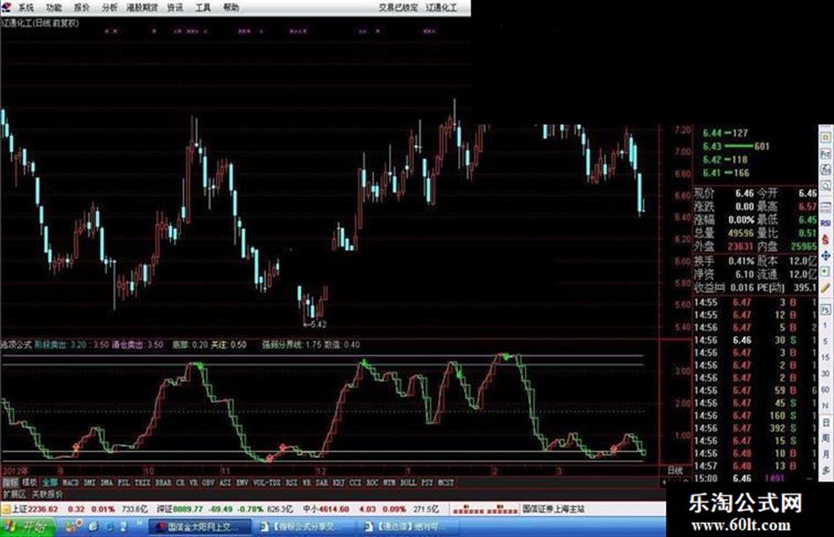
Task: Click the red dollar sign sidebar icon
Action: [826, 239]
